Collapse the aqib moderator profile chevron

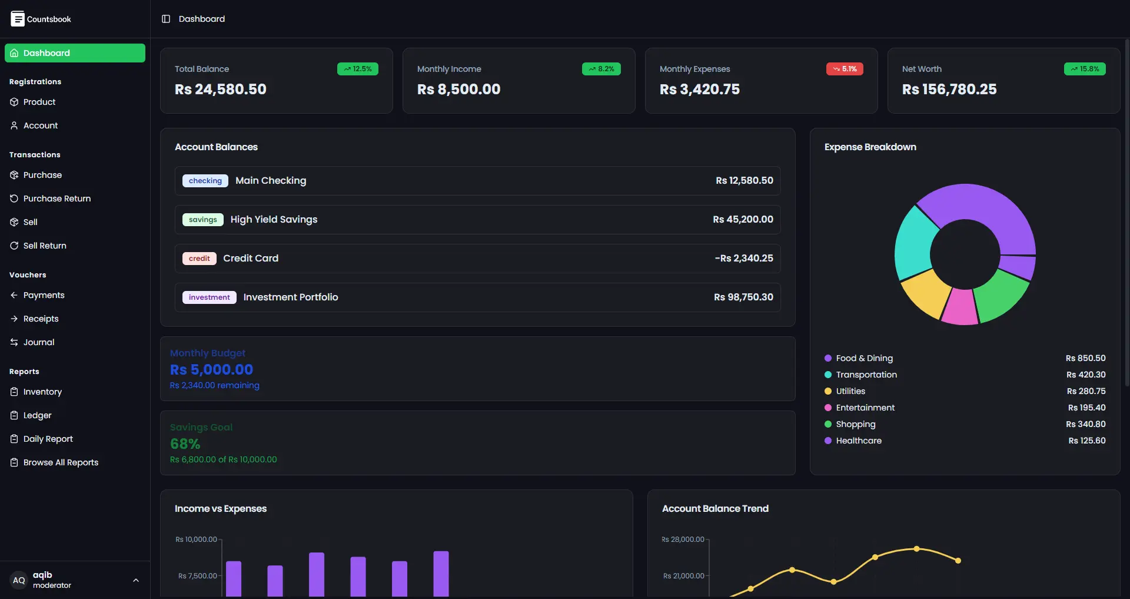point(135,580)
